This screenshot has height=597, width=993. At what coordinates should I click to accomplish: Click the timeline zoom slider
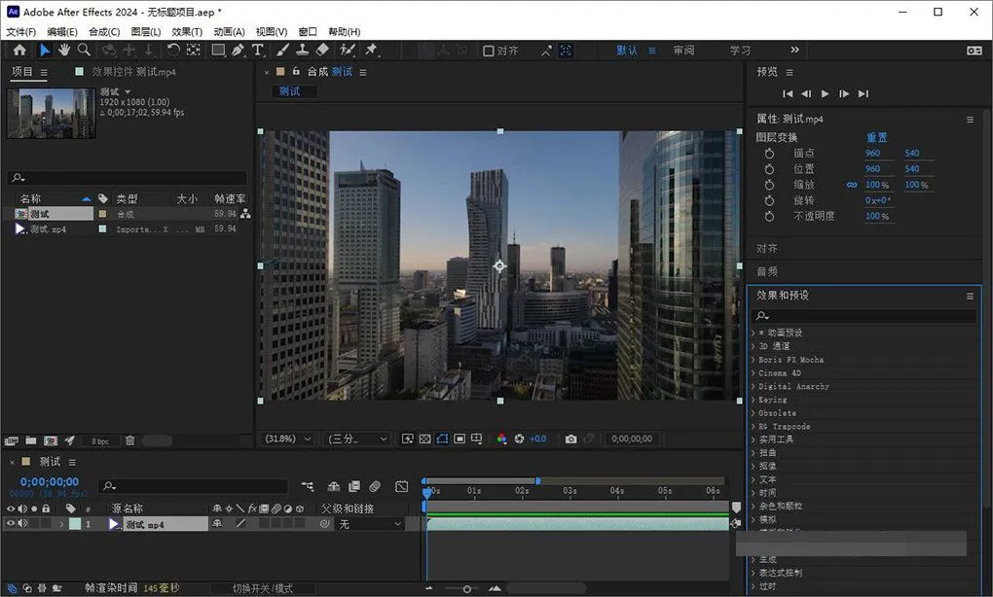point(467,588)
